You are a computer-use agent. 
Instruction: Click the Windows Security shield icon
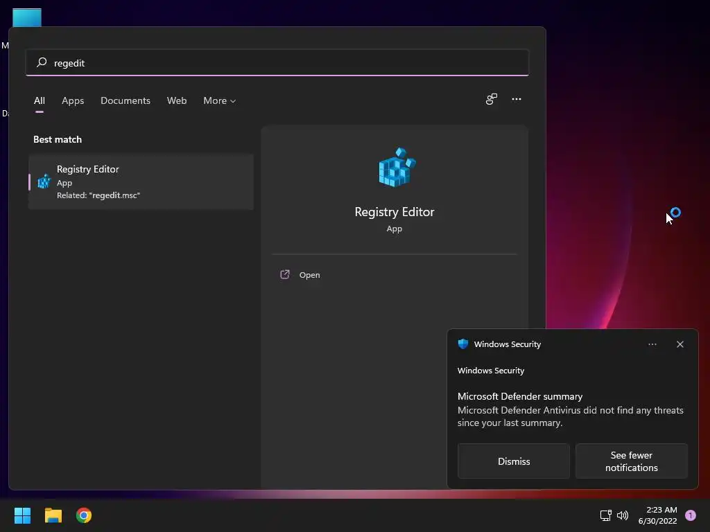click(462, 344)
